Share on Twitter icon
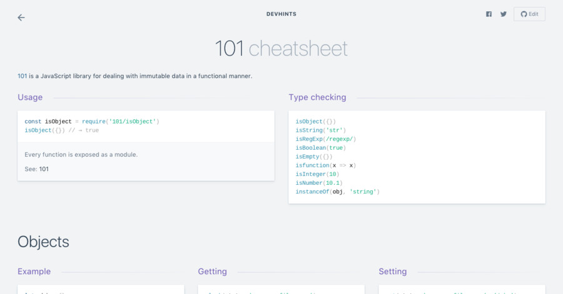The width and height of the screenshot is (563, 294). point(504,14)
